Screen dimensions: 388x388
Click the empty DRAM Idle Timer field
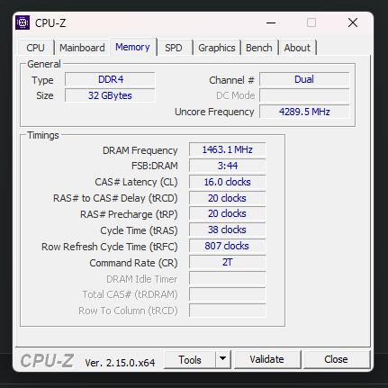227,278
